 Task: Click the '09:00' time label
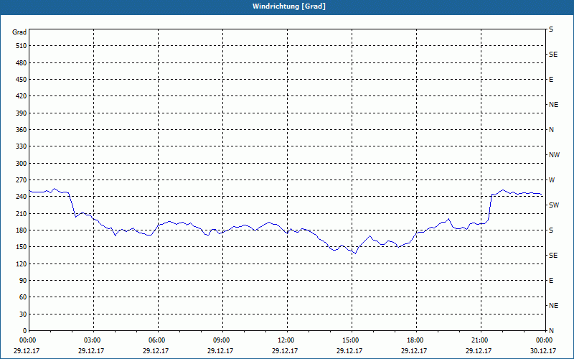222,340
